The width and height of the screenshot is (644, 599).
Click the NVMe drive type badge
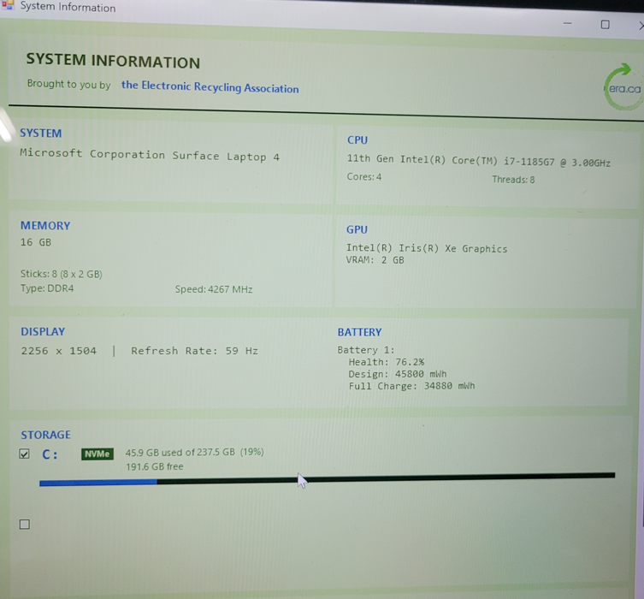pyautogui.click(x=97, y=454)
